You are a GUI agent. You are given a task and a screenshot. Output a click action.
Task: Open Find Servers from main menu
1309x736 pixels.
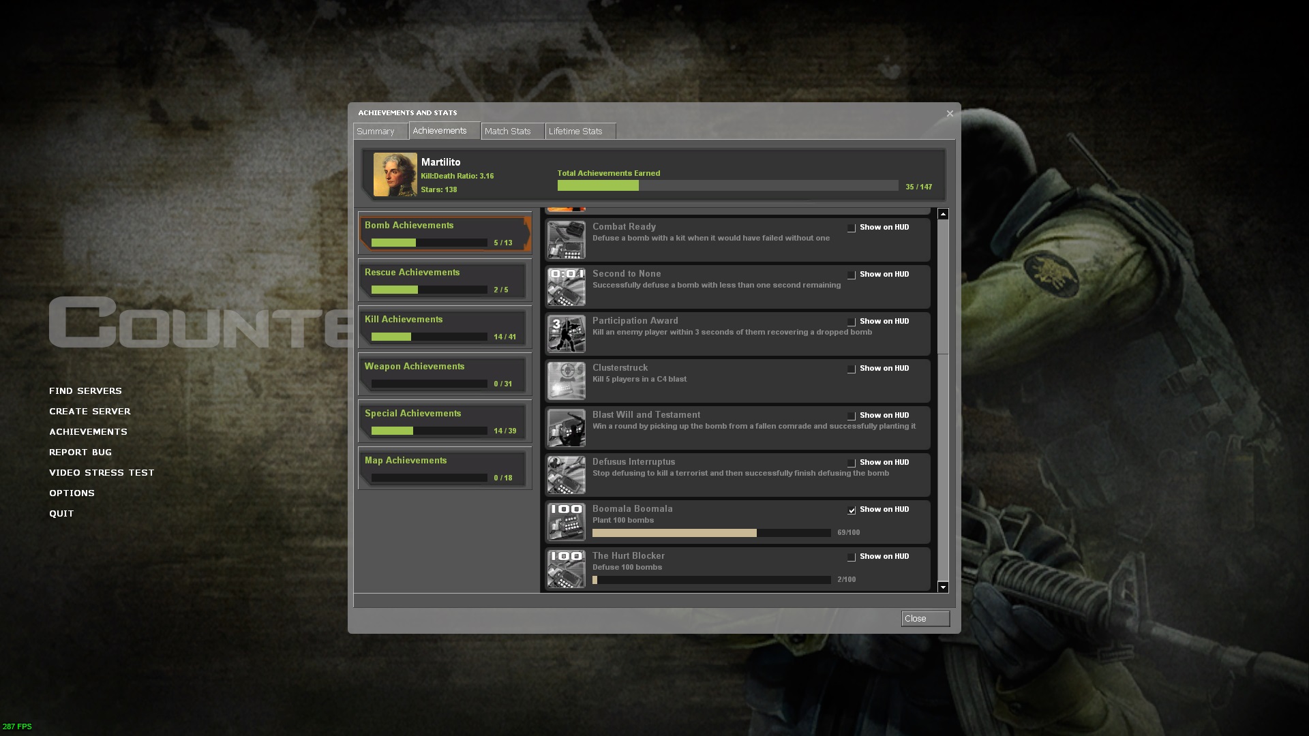(x=85, y=390)
